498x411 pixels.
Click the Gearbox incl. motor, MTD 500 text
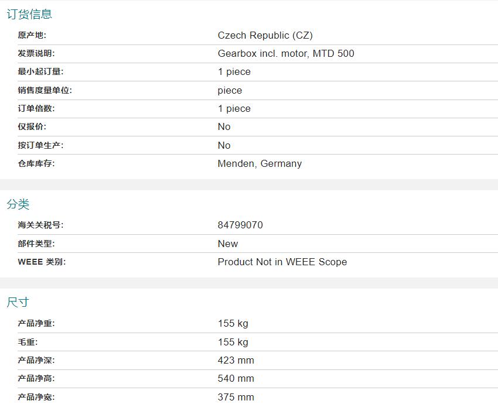coord(285,53)
